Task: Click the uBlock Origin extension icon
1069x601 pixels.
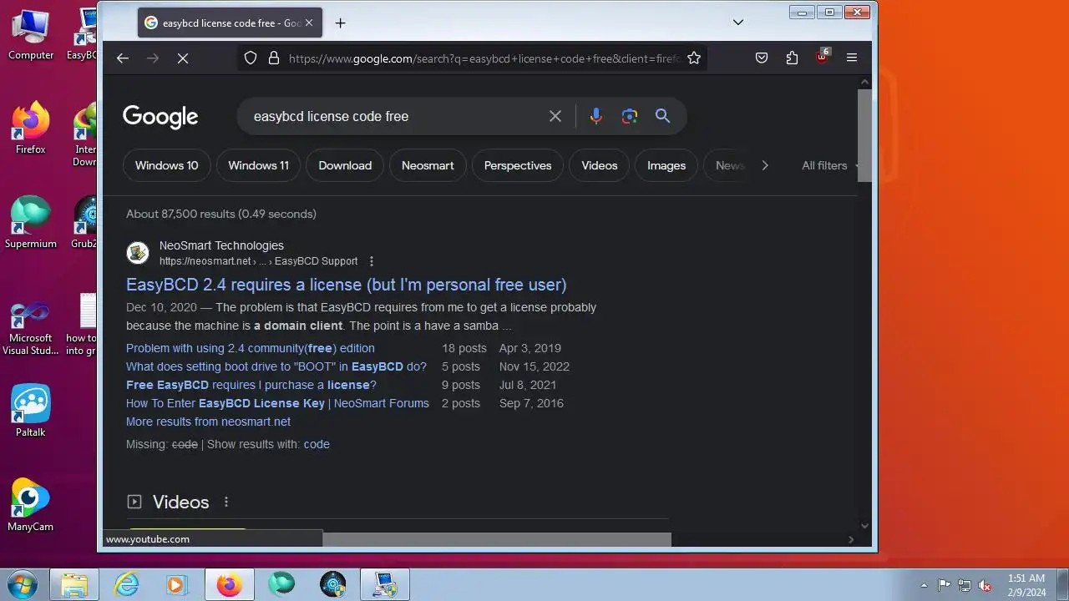Action: point(823,58)
